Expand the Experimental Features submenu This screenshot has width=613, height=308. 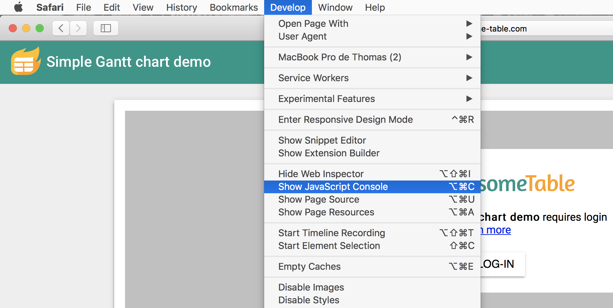tap(372, 99)
